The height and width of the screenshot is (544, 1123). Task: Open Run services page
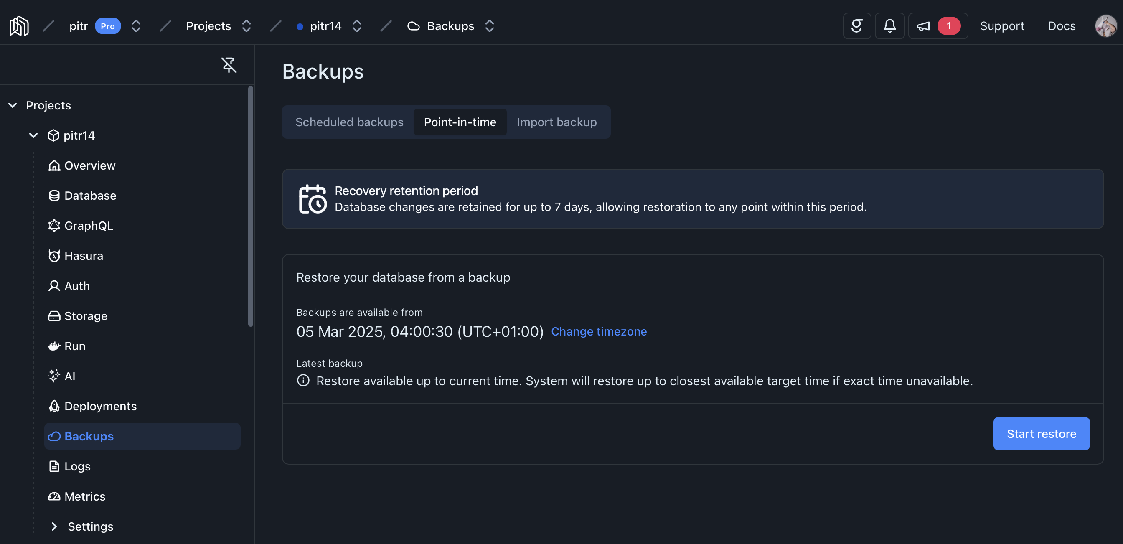pos(74,346)
